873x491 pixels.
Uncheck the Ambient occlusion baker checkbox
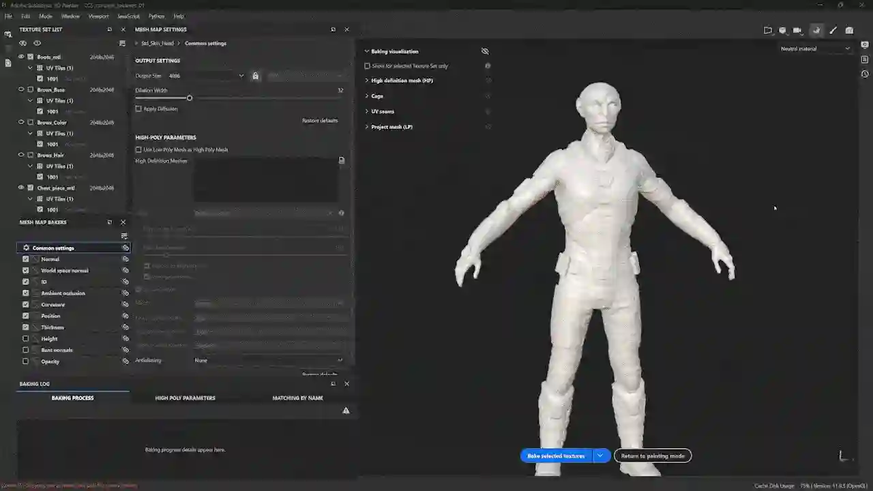pos(26,293)
